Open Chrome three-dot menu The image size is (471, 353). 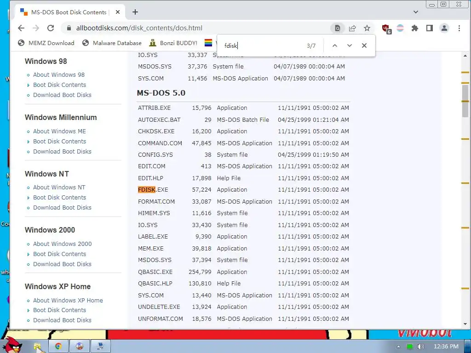point(459,28)
